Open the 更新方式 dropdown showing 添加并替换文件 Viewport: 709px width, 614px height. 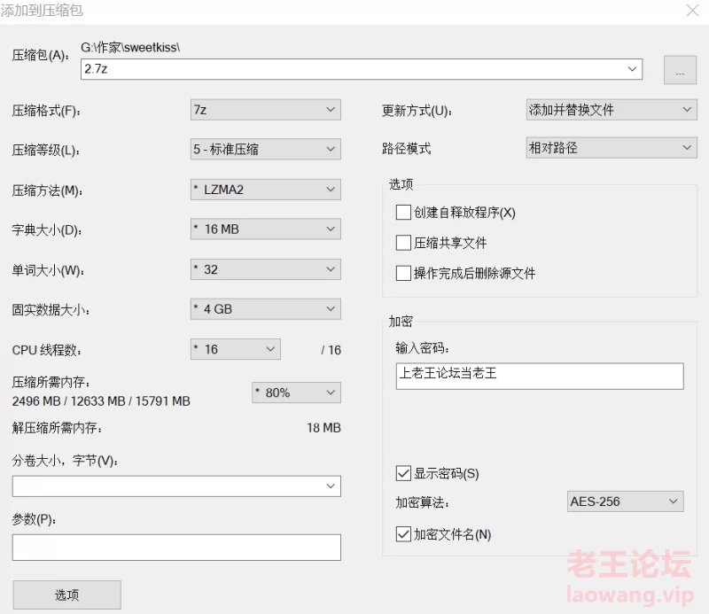[x=612, y=110]
